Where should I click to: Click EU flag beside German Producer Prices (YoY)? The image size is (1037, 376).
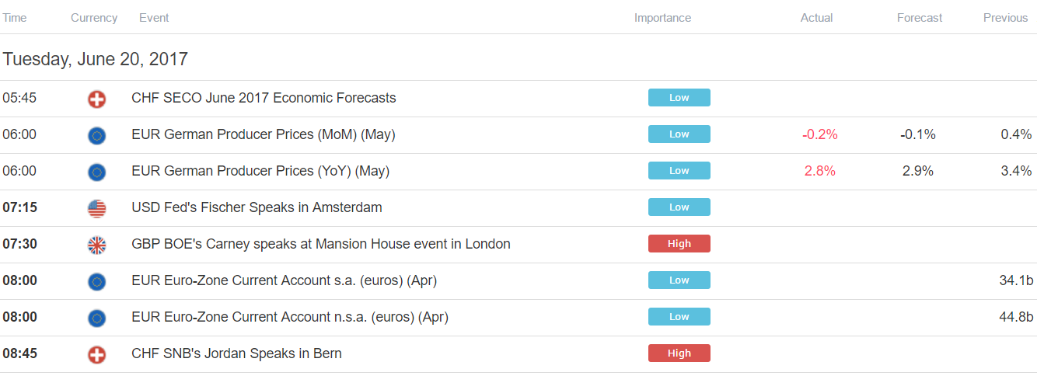click(x=96, y=172)
